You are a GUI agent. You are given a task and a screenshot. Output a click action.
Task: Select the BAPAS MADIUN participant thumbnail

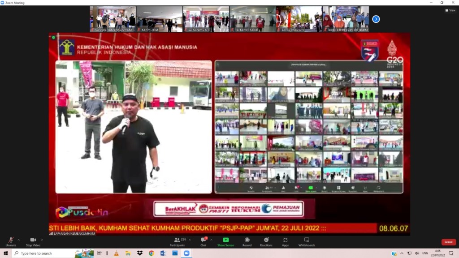point(299,19)
